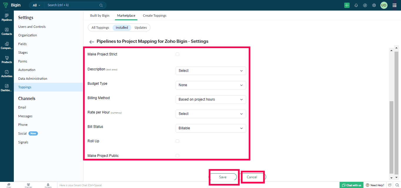Click the icon next to Need Help
This screenshot has height=188, width=401.
pyautogui.click(x=390, y=185)
